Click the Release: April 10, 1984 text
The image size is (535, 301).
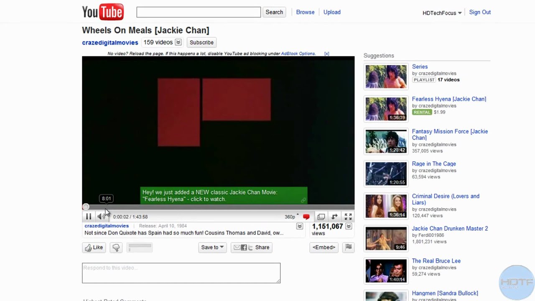point(163,226)
